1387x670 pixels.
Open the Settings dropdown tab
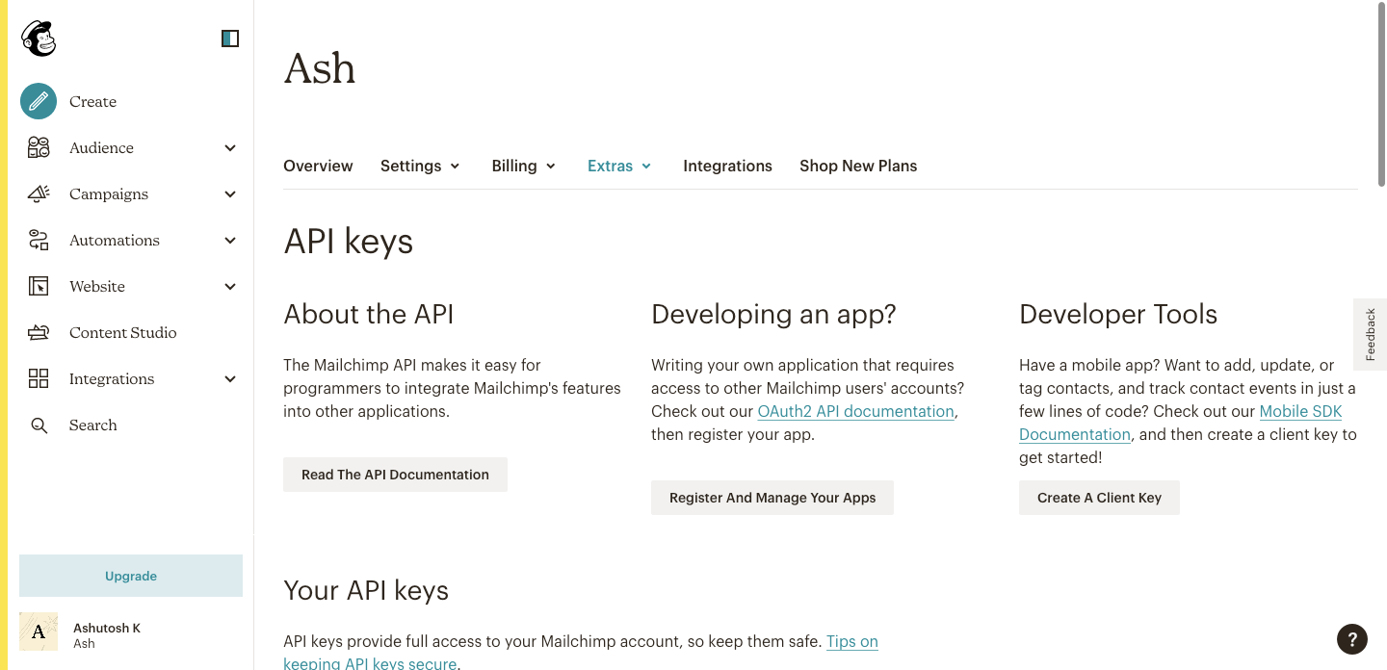(421, 166)
